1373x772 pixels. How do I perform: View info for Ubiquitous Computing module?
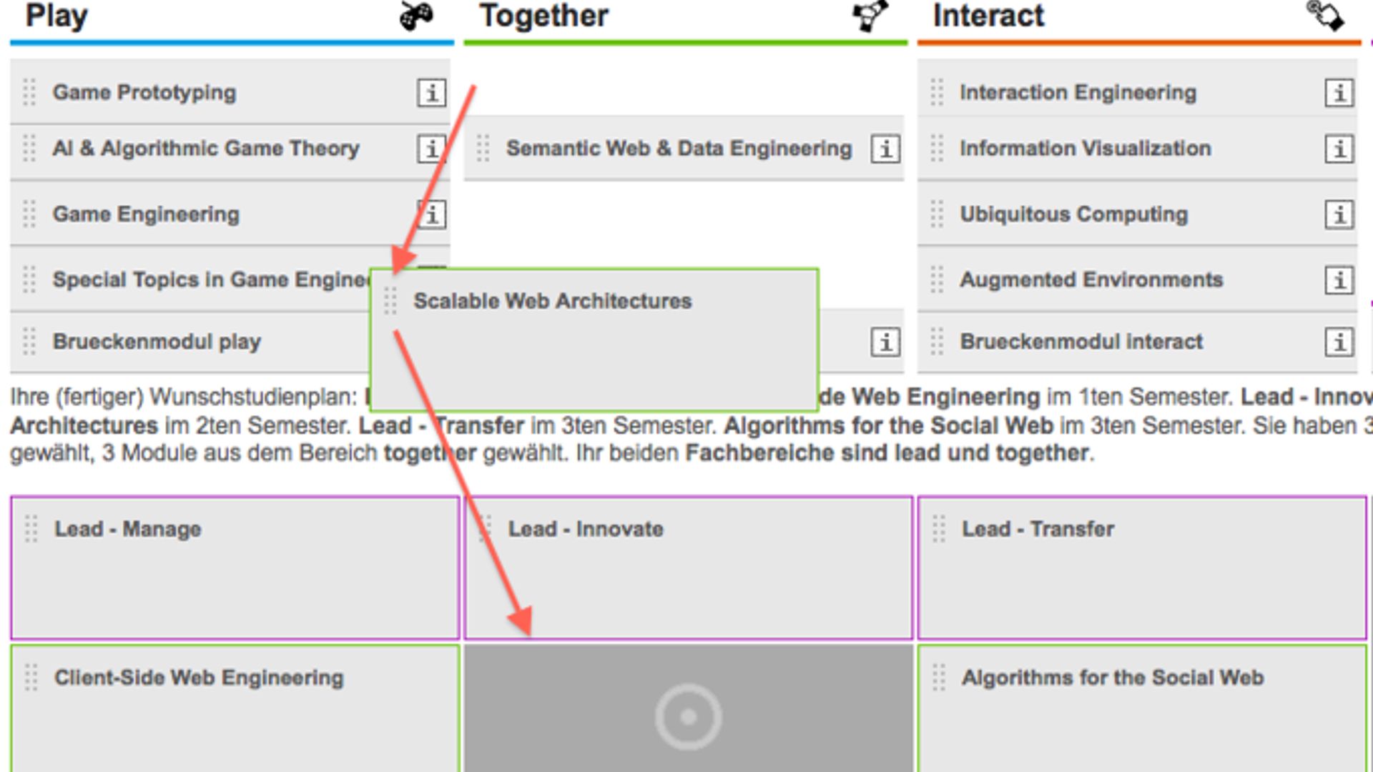1339,214
